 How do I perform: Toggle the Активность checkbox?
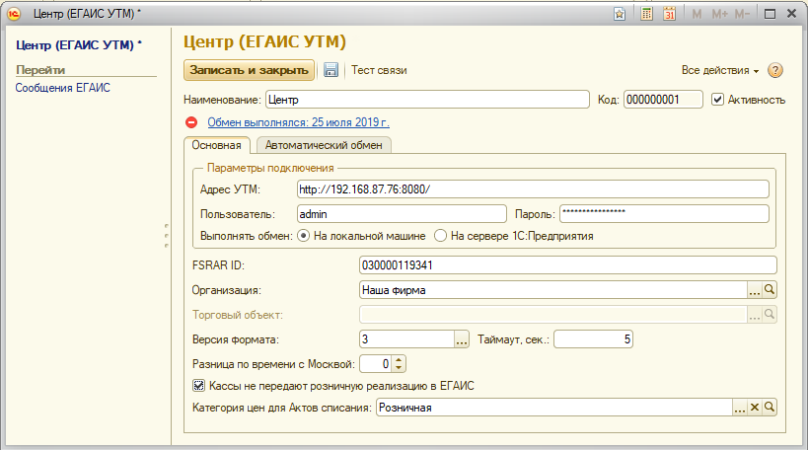tap(717, 99)
